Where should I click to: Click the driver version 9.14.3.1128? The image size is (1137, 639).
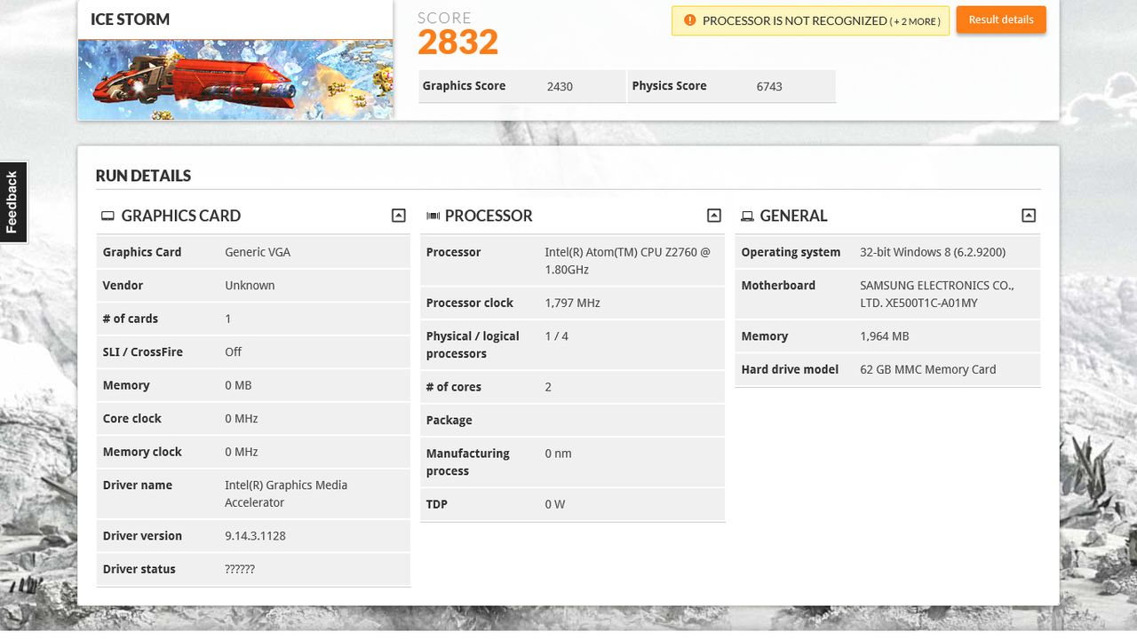click(255, 536)
